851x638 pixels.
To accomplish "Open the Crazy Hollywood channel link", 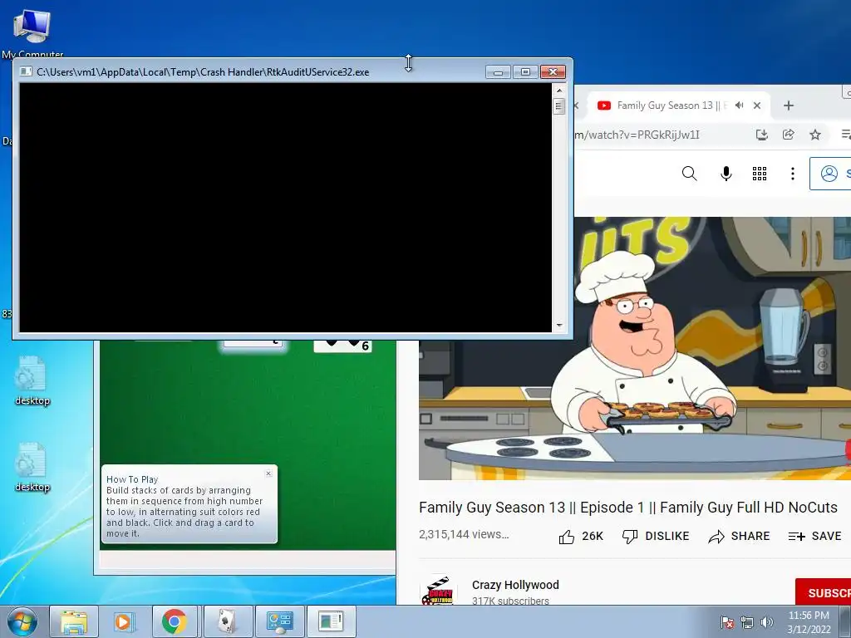I will (515, 585).
